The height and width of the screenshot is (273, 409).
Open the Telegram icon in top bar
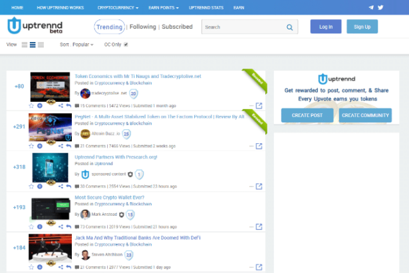coord(371,7)
